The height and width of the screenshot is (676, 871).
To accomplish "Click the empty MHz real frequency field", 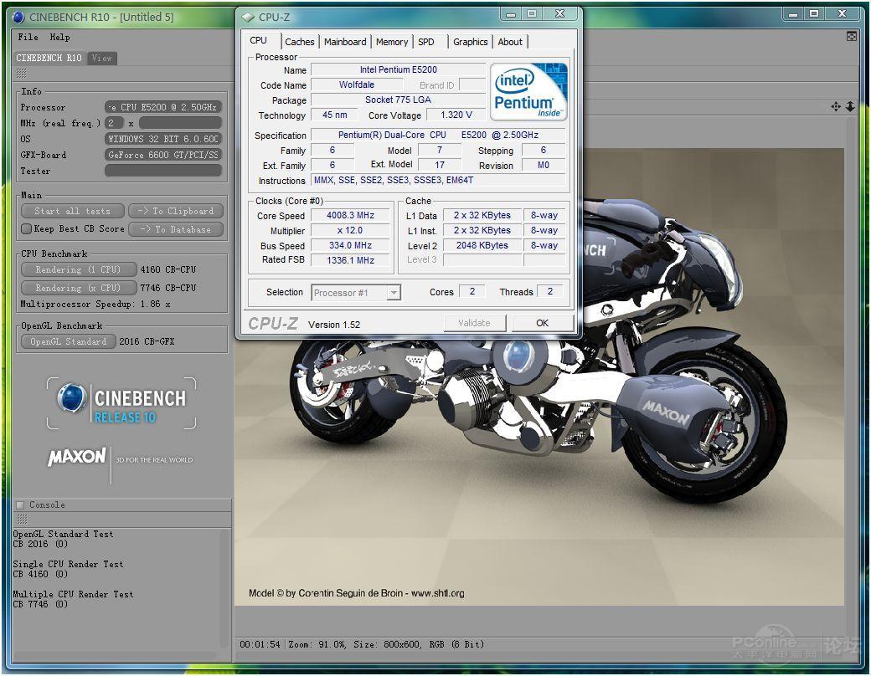I will [x=181, y=123].
